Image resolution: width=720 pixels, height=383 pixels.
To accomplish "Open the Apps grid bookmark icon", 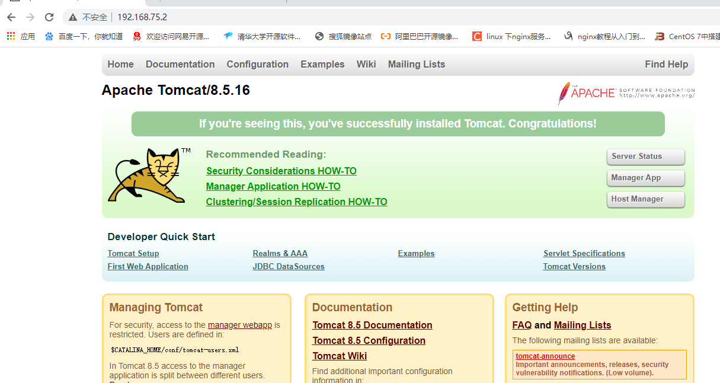I will (11, 36).
